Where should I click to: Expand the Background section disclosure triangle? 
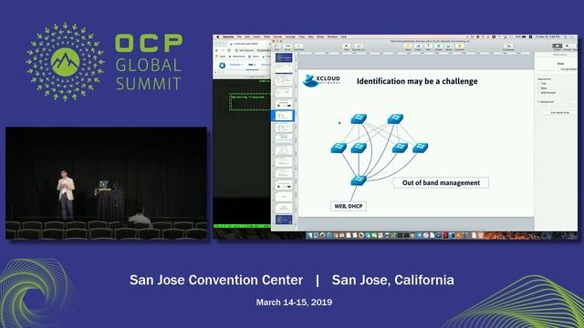tap(538, 101)
